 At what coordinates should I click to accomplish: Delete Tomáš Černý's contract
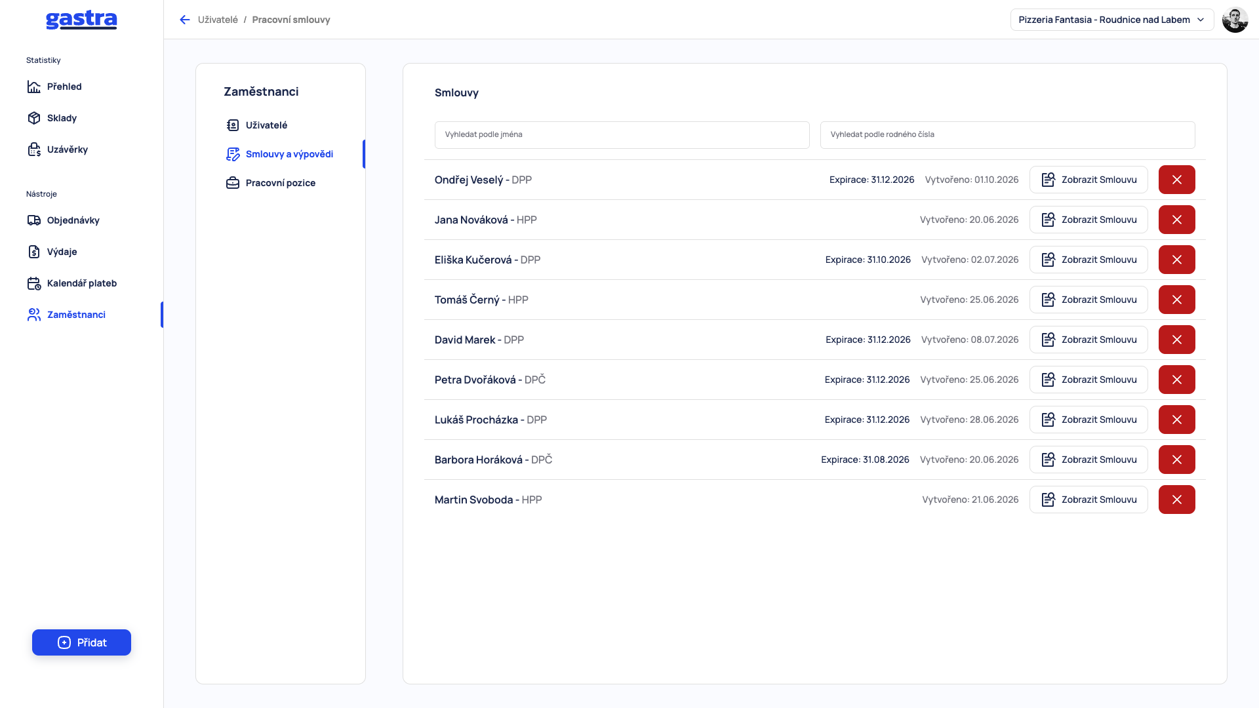tap(1176, 300)
